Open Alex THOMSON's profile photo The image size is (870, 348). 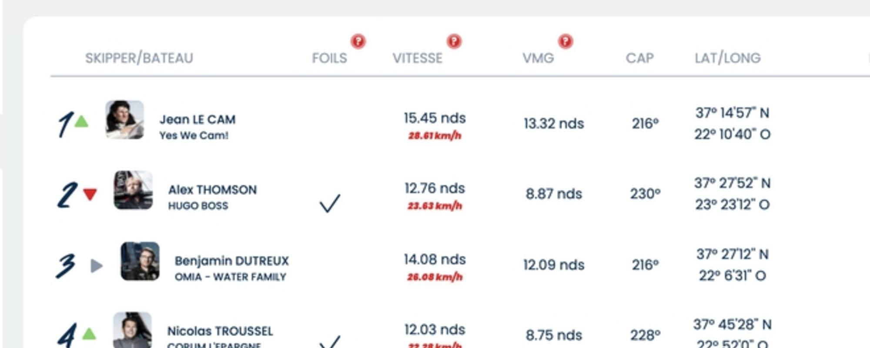pos(133,190)
